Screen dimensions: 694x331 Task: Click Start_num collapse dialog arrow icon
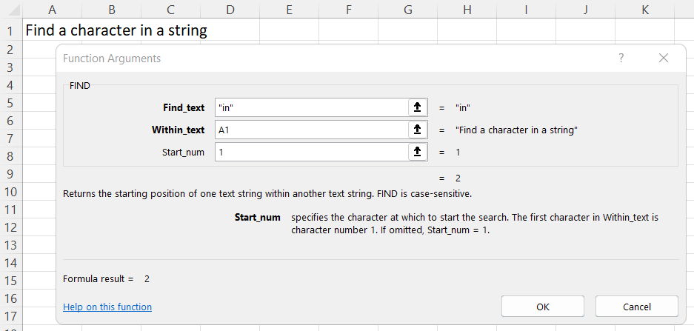point(417,152)
